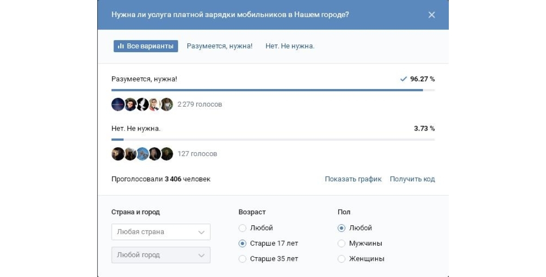Click 'Проголосовали 3 406 человек' text
Screen dimensions: 546x277
tap(161, 179)
